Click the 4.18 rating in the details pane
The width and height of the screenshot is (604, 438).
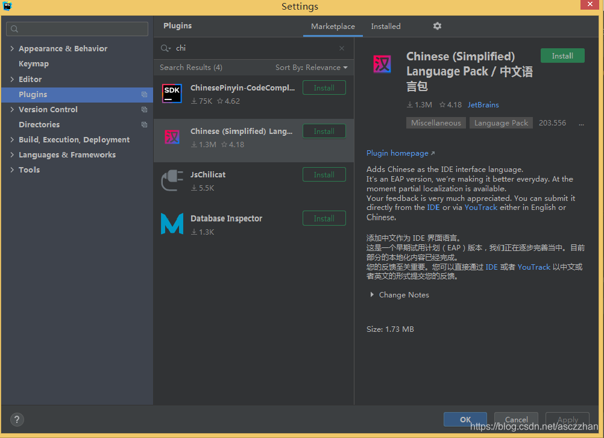pos(450,104)
